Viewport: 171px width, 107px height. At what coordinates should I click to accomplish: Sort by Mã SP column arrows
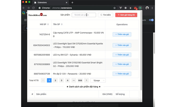point(48,24)
